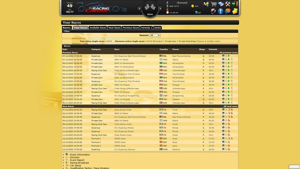Switch to the Next Races tab
Viewport: 300px width, 169px height.
(114, 28)
